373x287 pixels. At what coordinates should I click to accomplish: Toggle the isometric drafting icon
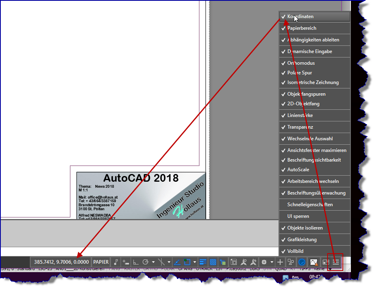click(161, 262)
